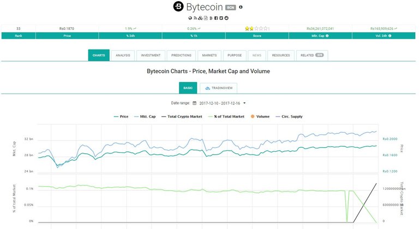The width and height of the screenshot is (419, 229).
Task: Open the Related tab
Action: [x=312, y=55]
